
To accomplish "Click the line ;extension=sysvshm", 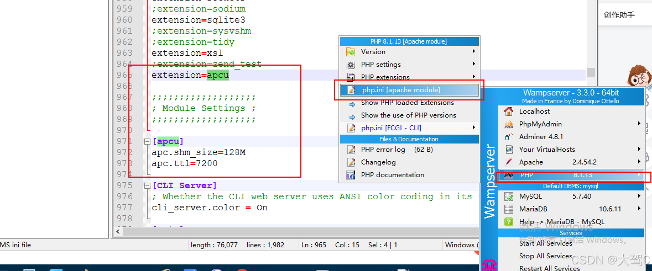I will pyautogui.click(x=201, y=31).
